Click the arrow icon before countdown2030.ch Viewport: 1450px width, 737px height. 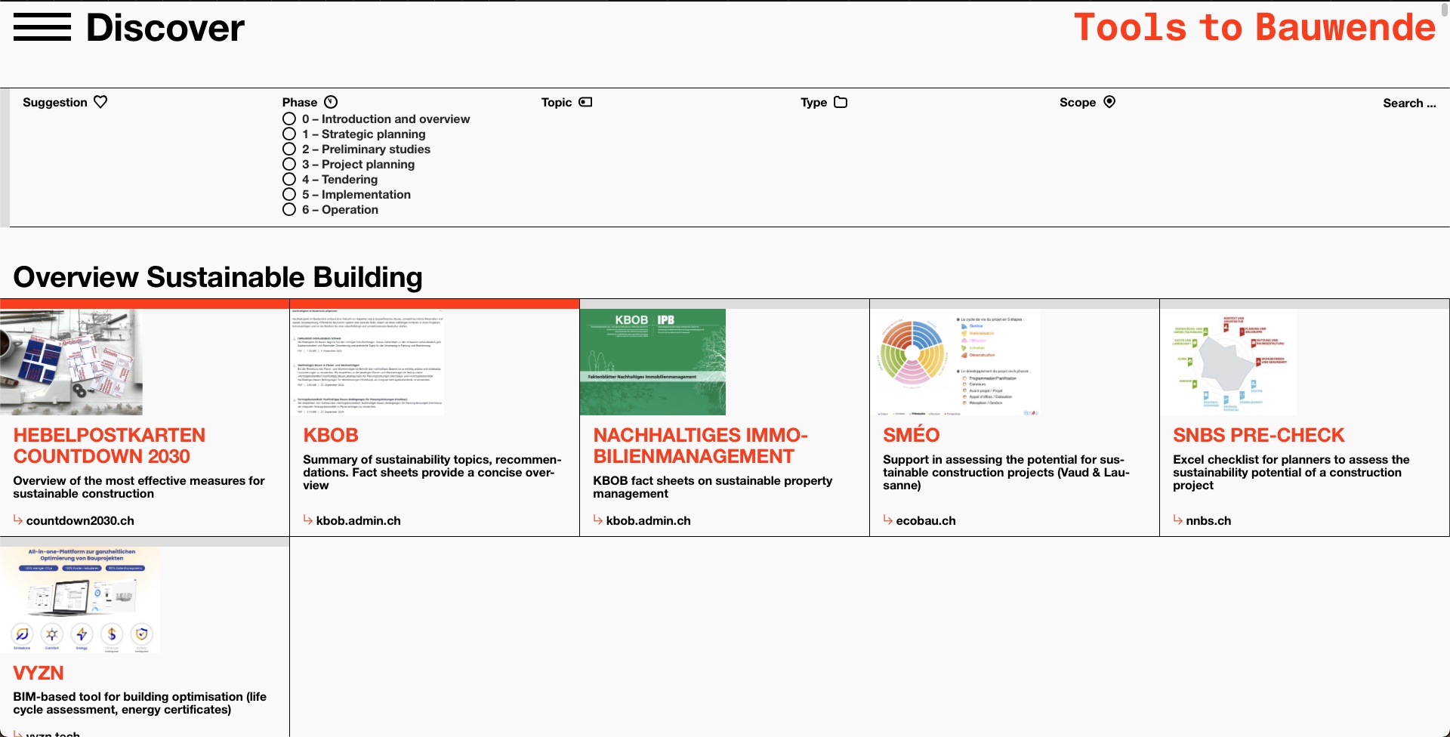point(17,520)
